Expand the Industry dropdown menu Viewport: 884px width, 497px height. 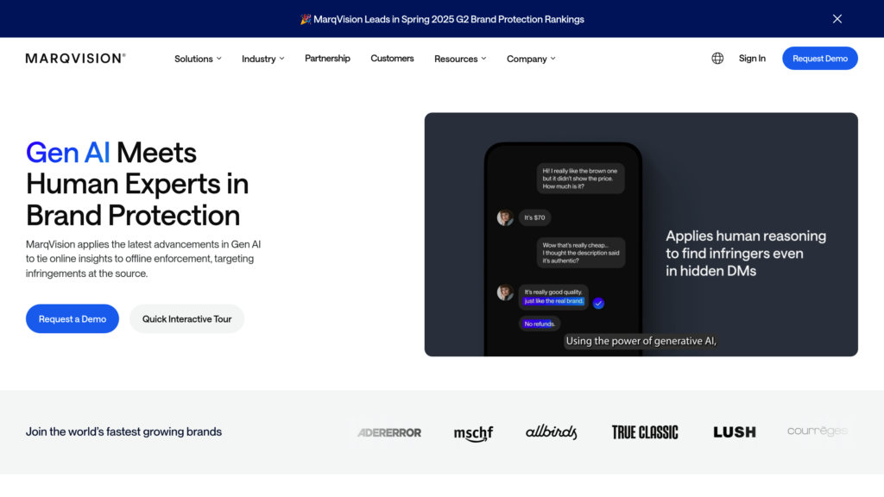click(262, 59)
